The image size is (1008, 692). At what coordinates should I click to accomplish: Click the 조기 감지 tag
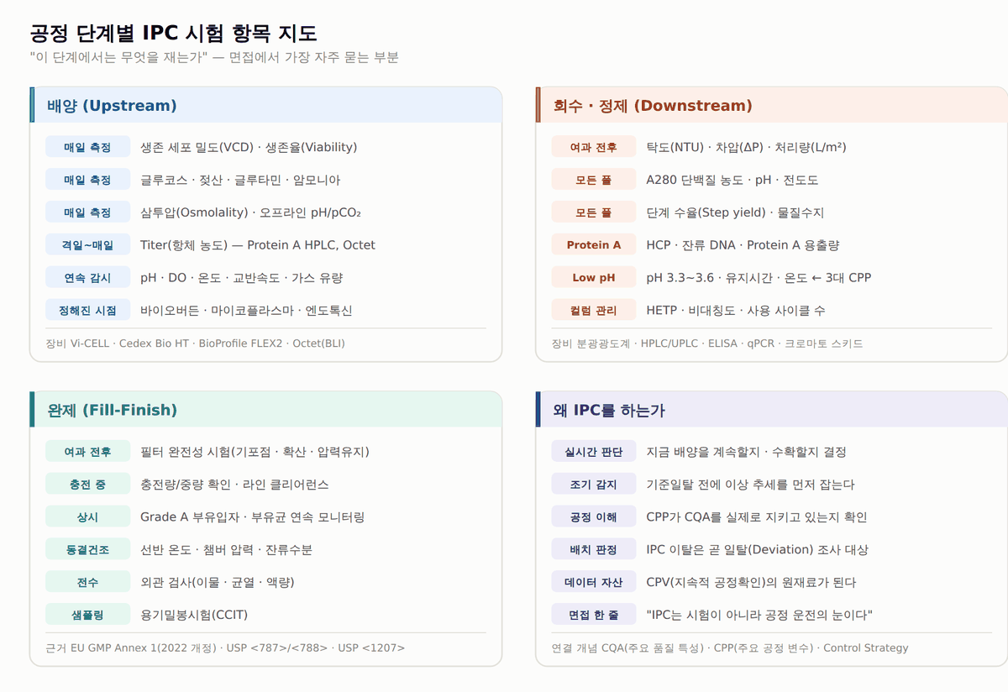[594, 485]
